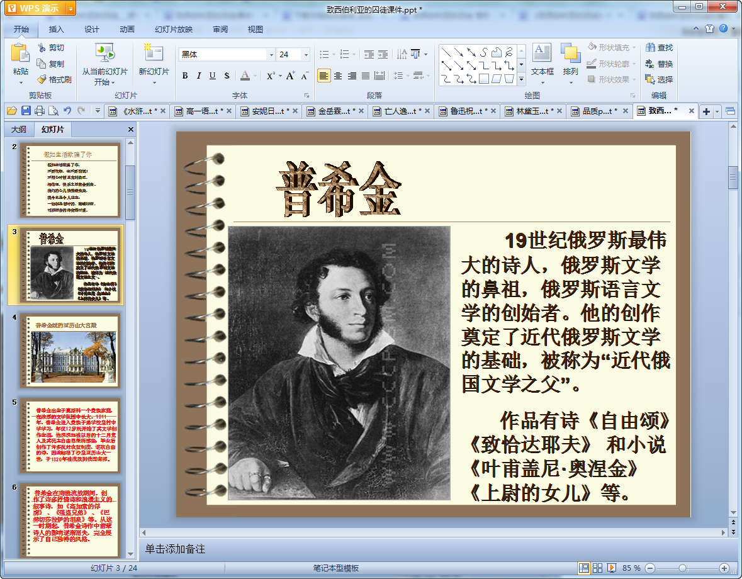Toggle Align Right paragraph button
742x579 pixels.
click(x=352, y=76)
